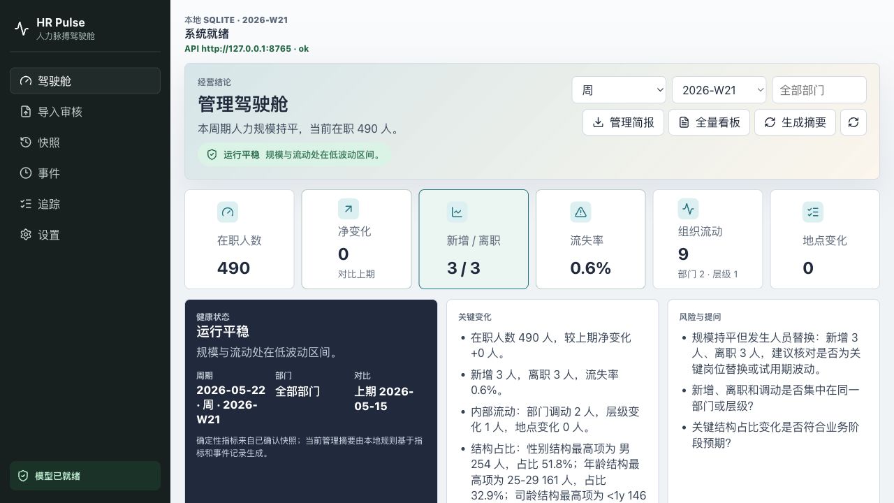Expand the 2026-W21 week dropdown

tap(719, 90)
